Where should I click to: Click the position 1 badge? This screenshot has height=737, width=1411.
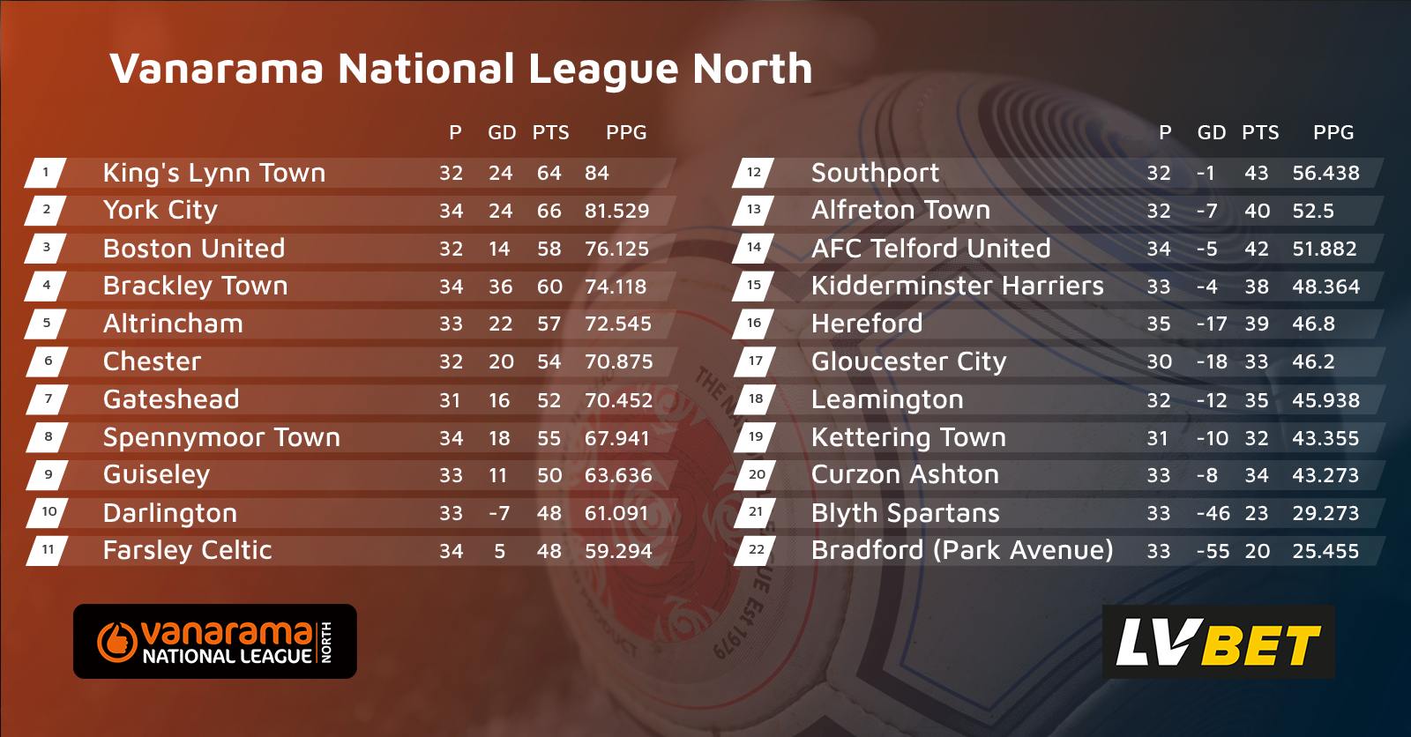pos(46,173)
